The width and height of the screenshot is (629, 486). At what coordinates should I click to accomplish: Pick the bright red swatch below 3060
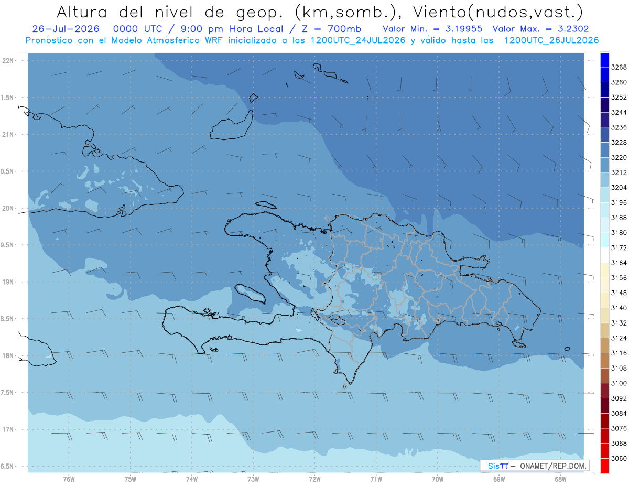604,466
